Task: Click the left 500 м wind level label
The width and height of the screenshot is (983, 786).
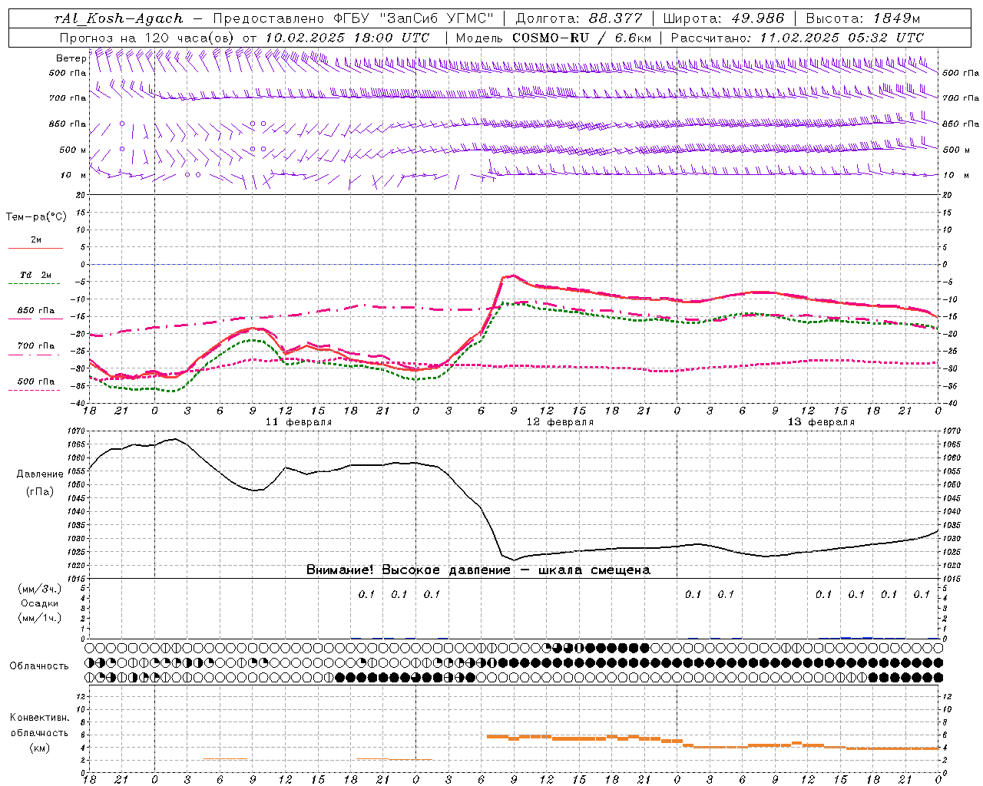Action: (73, 150)
